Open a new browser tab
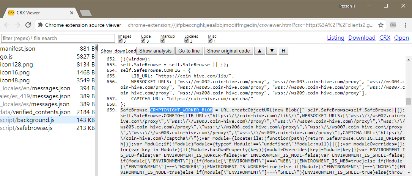 [x=85, y=13]
